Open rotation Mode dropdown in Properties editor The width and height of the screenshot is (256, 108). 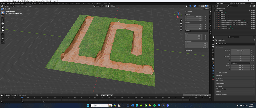tap(241, 63)
